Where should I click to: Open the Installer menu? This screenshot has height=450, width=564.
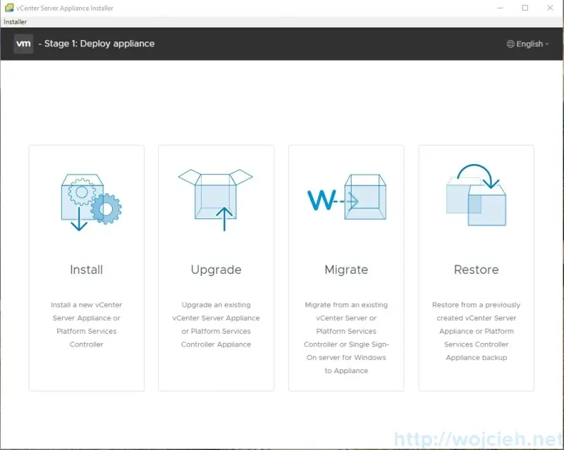[16, 22]
